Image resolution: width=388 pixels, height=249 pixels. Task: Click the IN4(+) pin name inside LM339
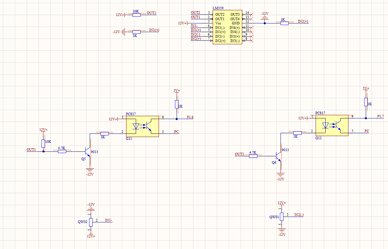tap(235, 28)
